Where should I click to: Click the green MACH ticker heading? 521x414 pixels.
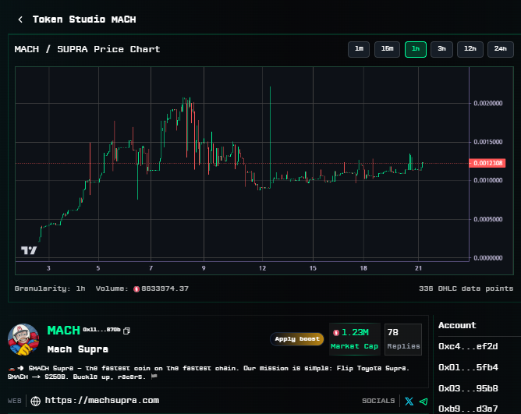pos(63,331)
